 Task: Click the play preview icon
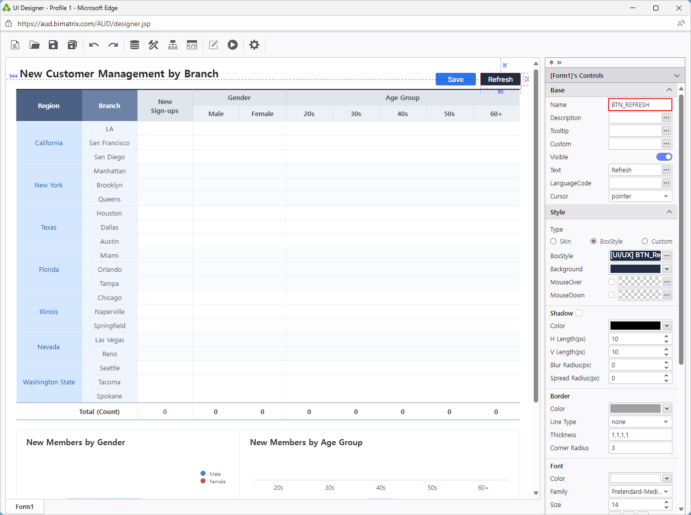[233, 45]
